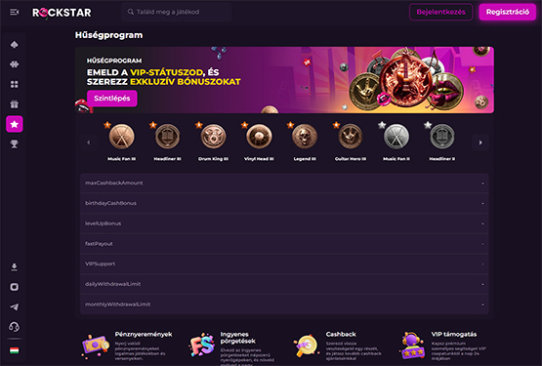
Task: Click the Regisztráció button
Action: (508, 12)
